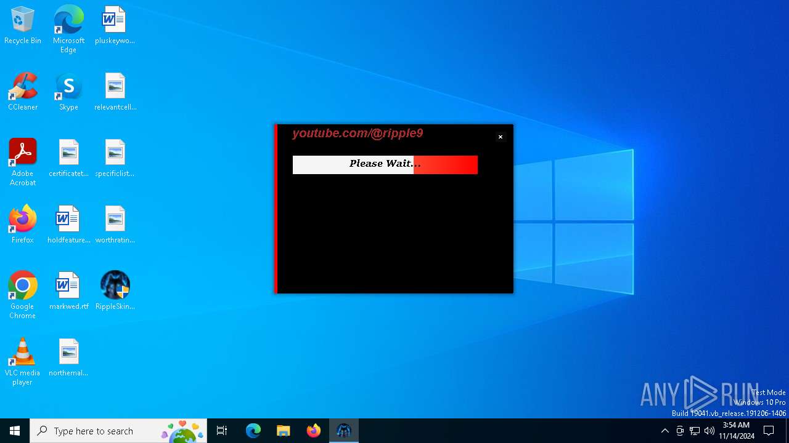789x443 pixels.
Task: Open the Recycle Bin desktop icon
Action: [23, 25]
